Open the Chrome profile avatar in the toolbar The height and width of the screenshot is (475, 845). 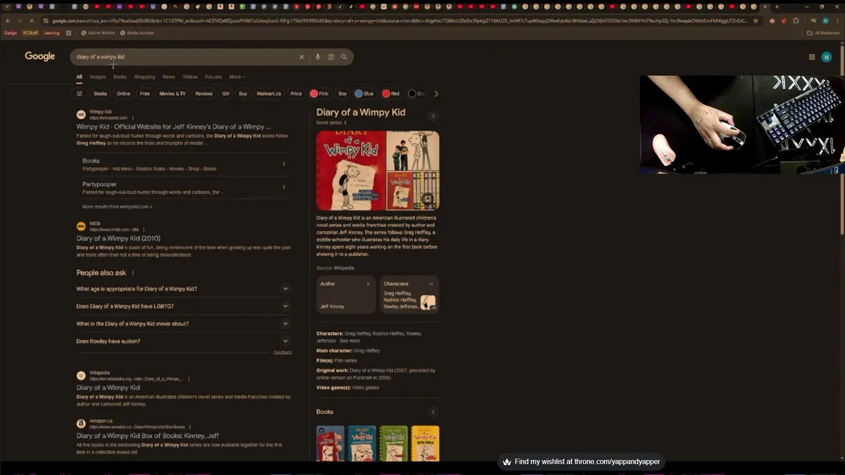825,20
